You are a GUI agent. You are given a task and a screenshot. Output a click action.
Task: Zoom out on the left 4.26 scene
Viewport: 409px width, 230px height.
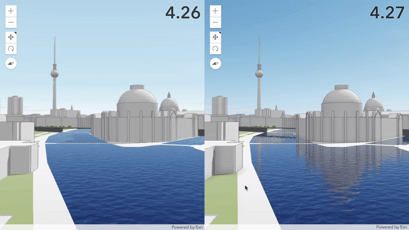[11, 22]
